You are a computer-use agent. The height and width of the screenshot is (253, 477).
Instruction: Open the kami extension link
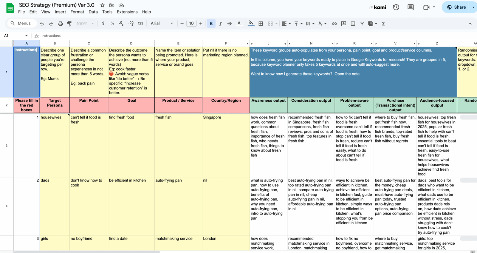(378, 7)
